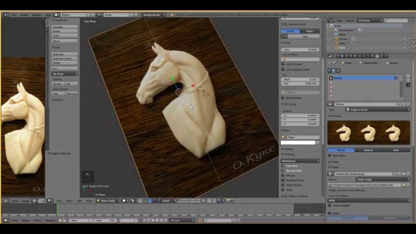Click the play animation button in Timeline
416x234 pixels.
[x=157, y=220]
